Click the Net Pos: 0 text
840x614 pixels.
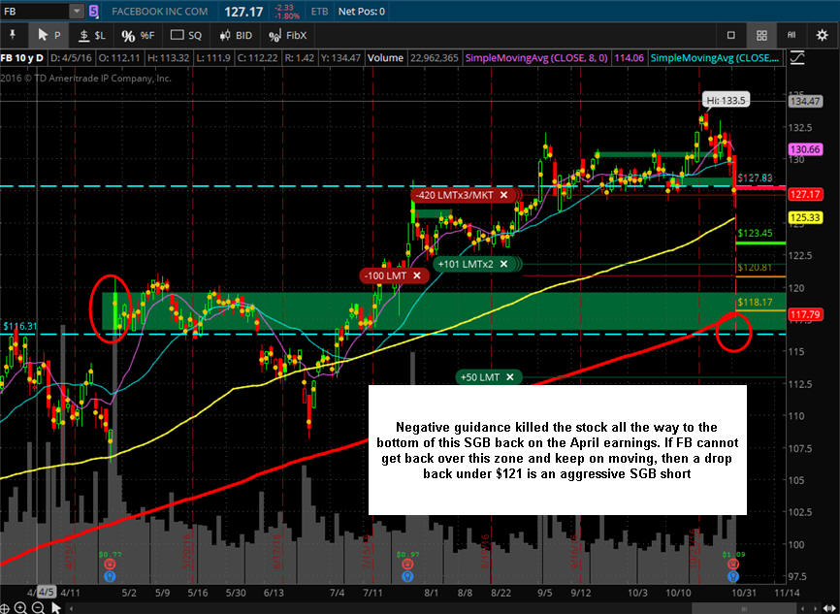pos(362,12)
